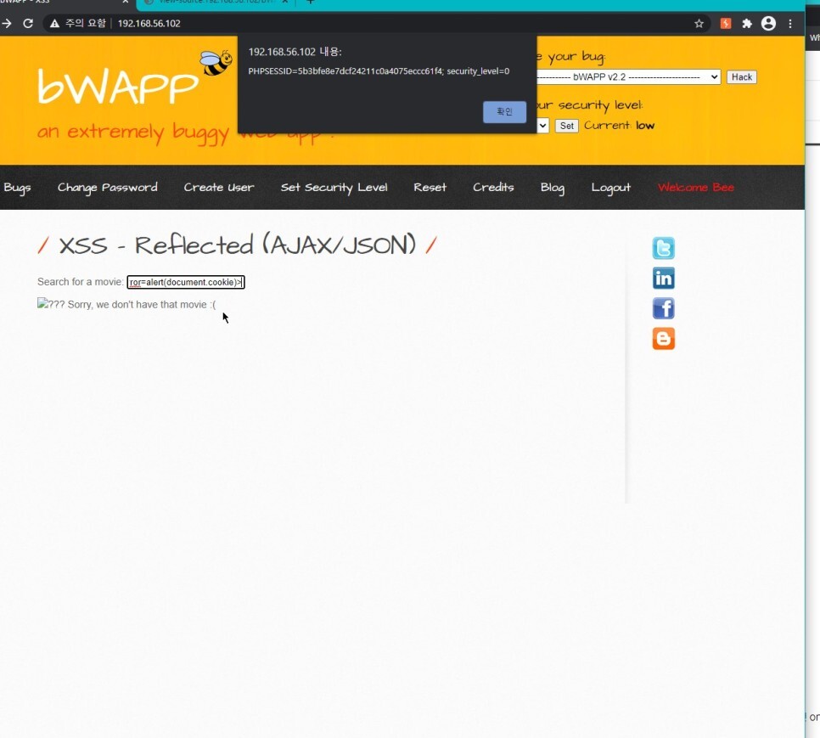Open the security level dropdown arrow
The image size is (820, 738).
coord(542,126)
